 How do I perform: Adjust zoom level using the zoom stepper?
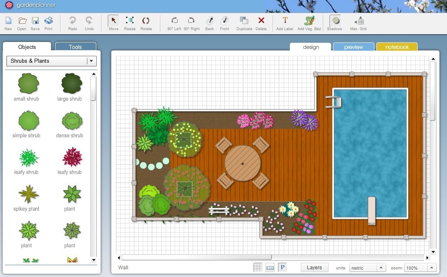pyautogui.click(x=420, y=268)
